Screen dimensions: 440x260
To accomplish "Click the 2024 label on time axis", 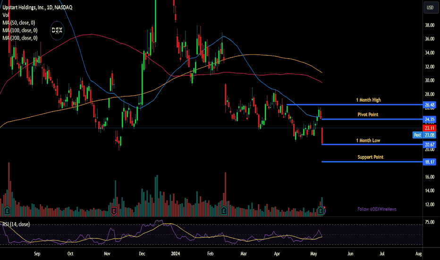I will pos(175,253).
